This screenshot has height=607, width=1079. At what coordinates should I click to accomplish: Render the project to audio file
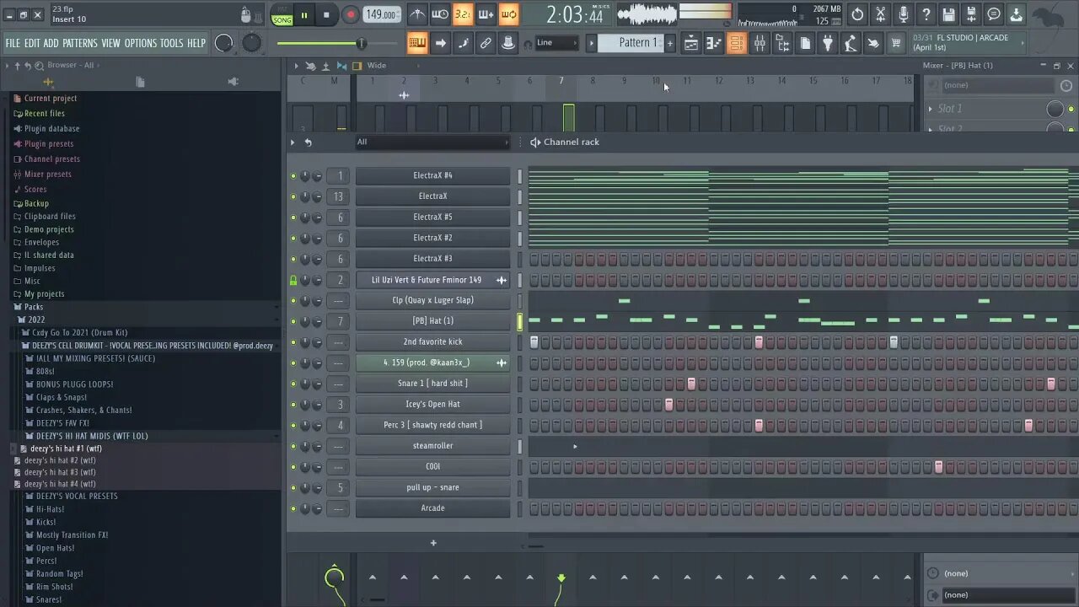(x=971, y=14)
